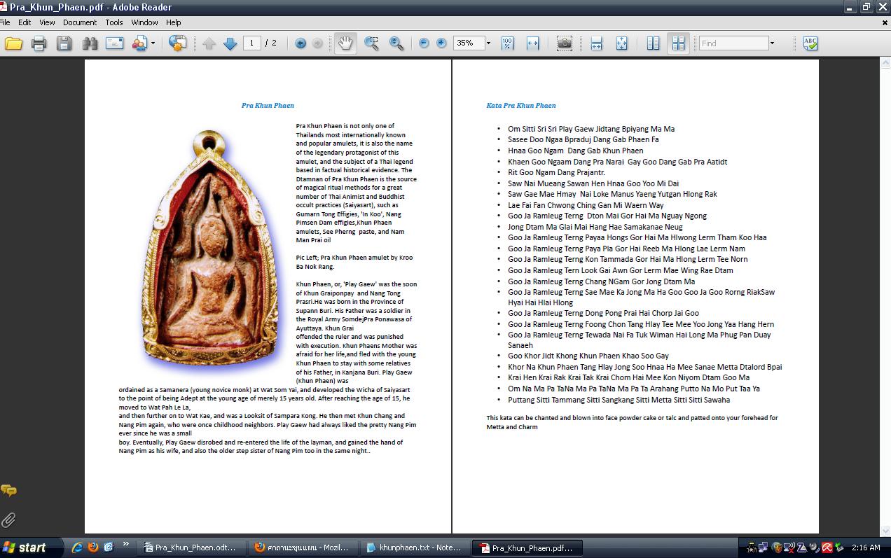The height and width of the screenshot is (558, 891).
Task: Go to previous page with the up arrow
Action: (209, 43)
